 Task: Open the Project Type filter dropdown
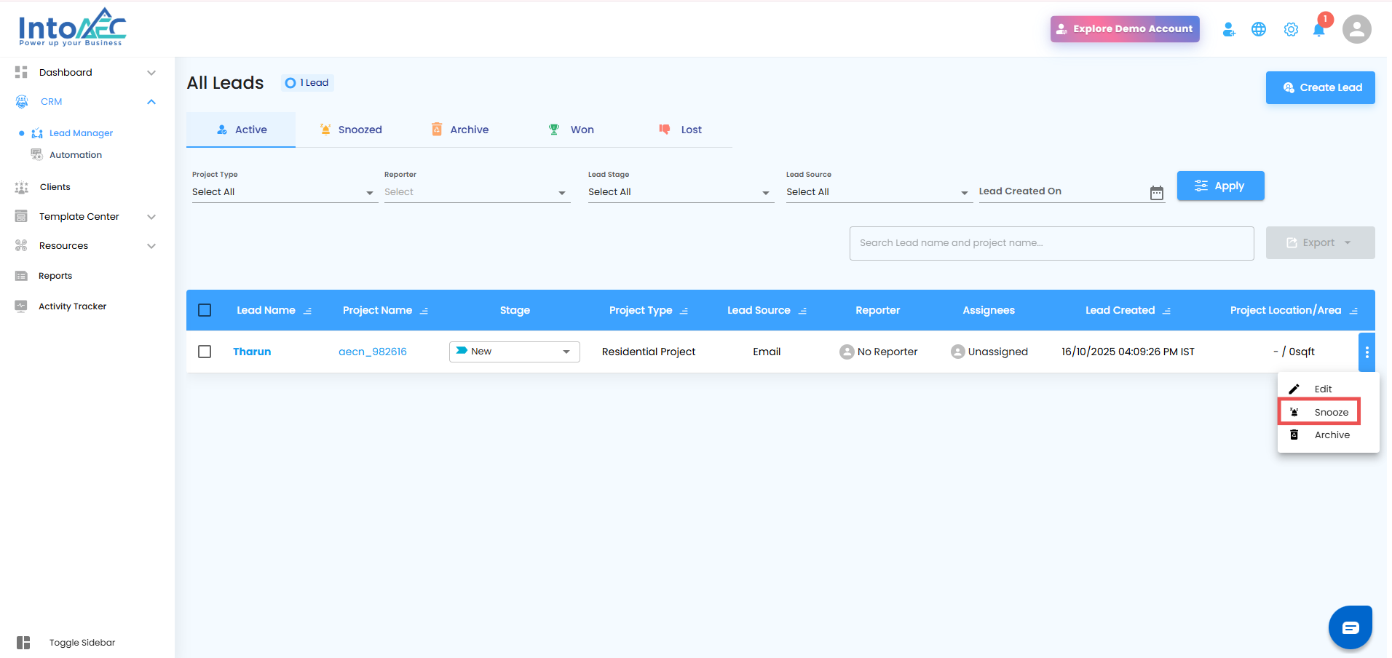(x=284, y=192)
